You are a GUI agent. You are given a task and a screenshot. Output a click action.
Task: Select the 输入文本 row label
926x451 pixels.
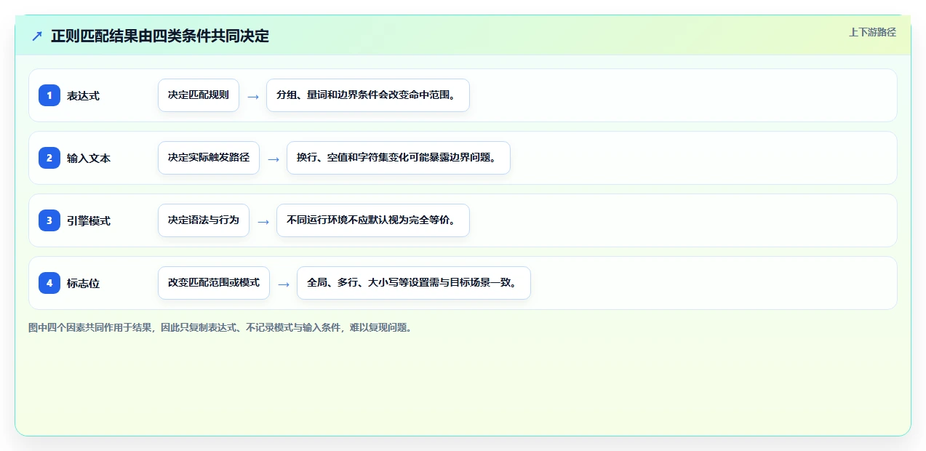click(89, 159)
